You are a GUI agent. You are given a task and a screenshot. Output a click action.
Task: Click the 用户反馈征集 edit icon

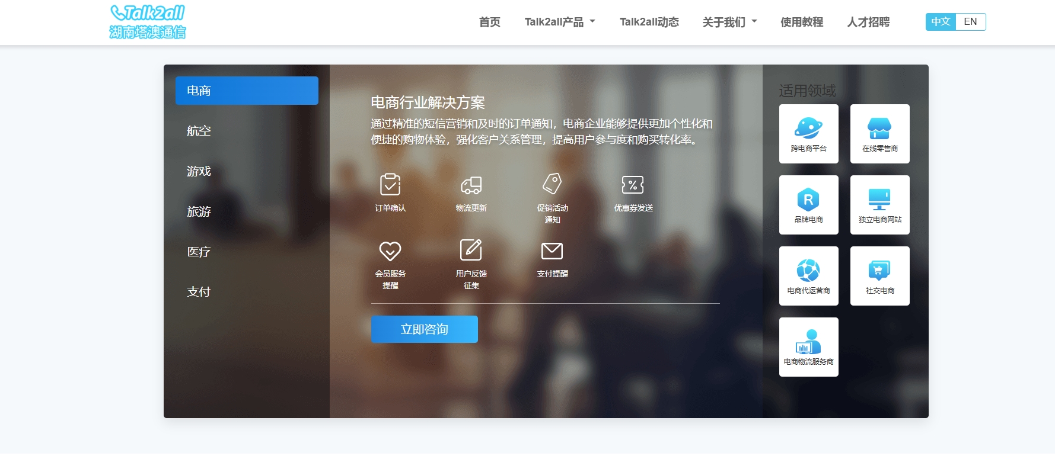[471, 250]
